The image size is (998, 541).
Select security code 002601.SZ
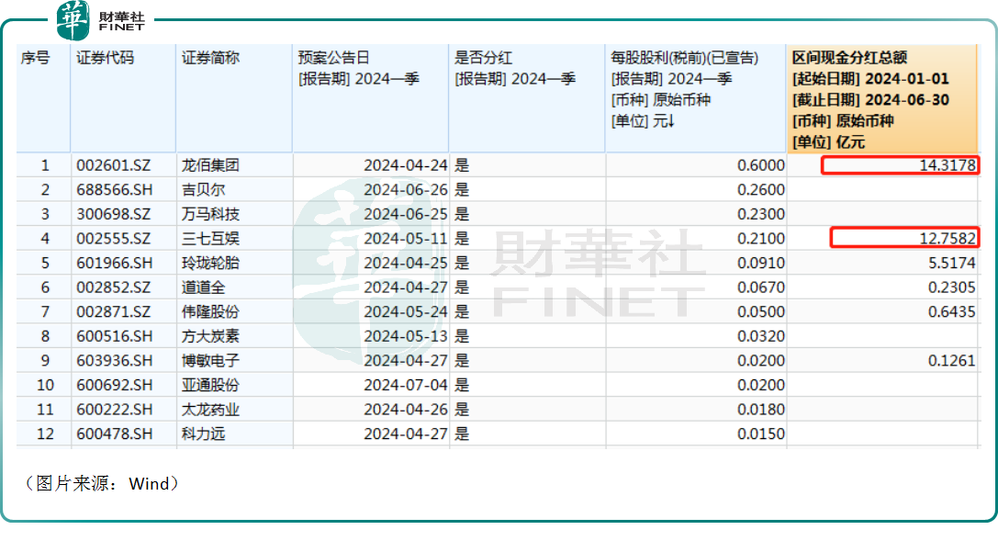point(113,165)
